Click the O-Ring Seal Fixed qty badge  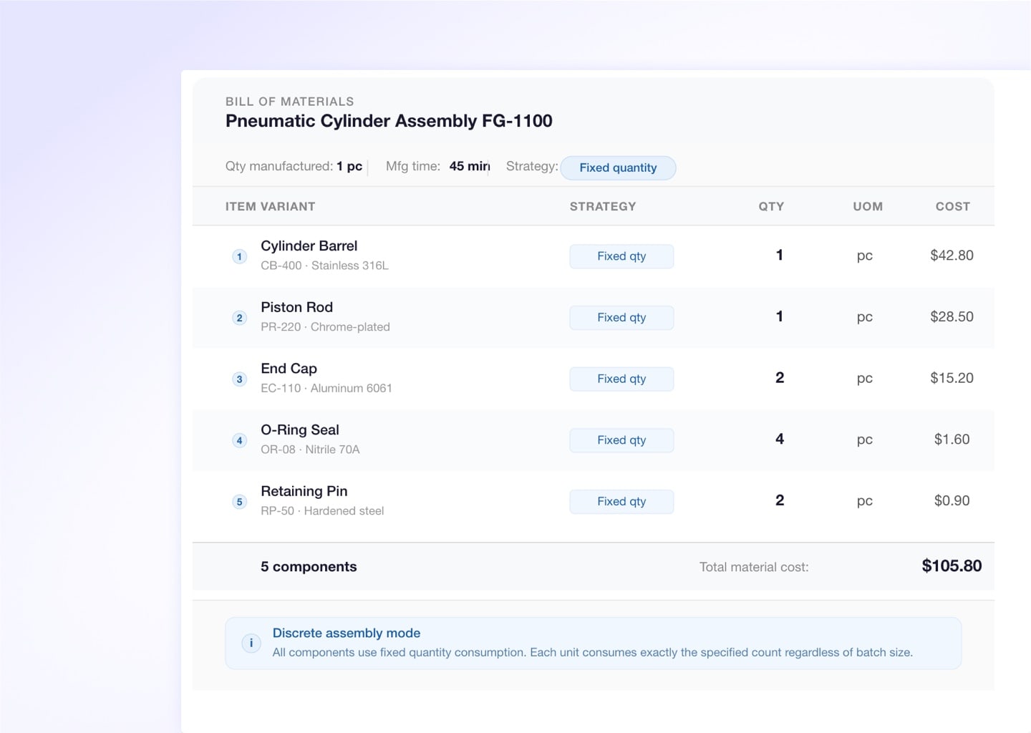[x=621, y=440]
